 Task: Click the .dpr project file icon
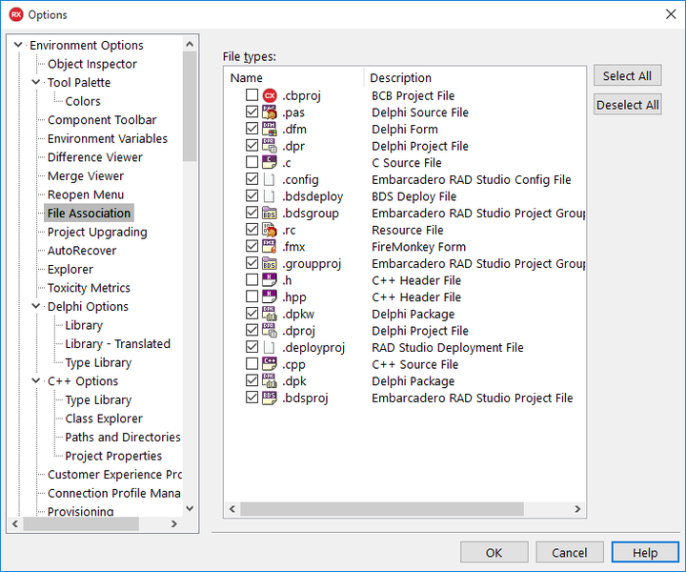(x=270, y=146)
